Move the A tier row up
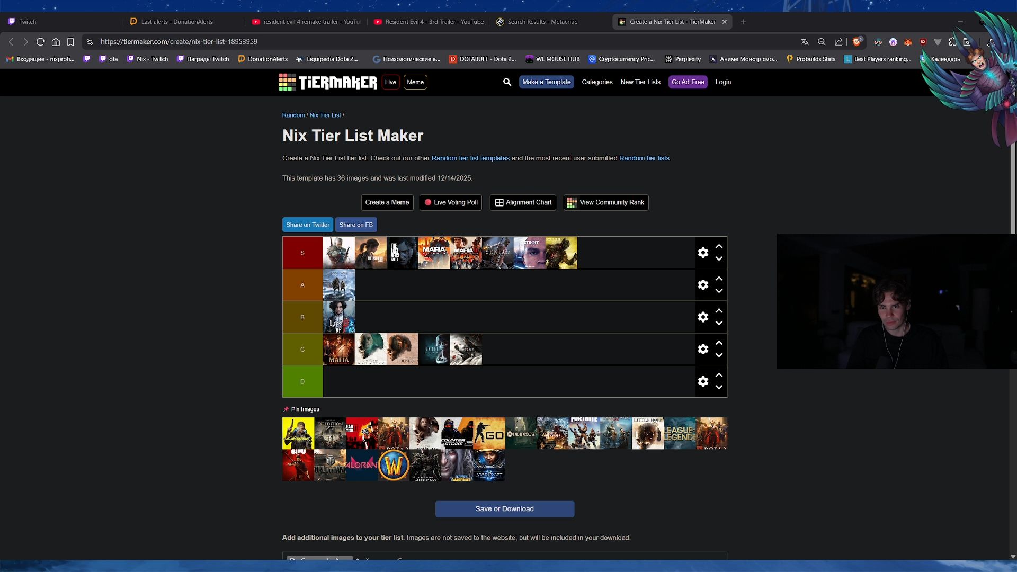Viewport: 1017px width, 572px height. 719,279
